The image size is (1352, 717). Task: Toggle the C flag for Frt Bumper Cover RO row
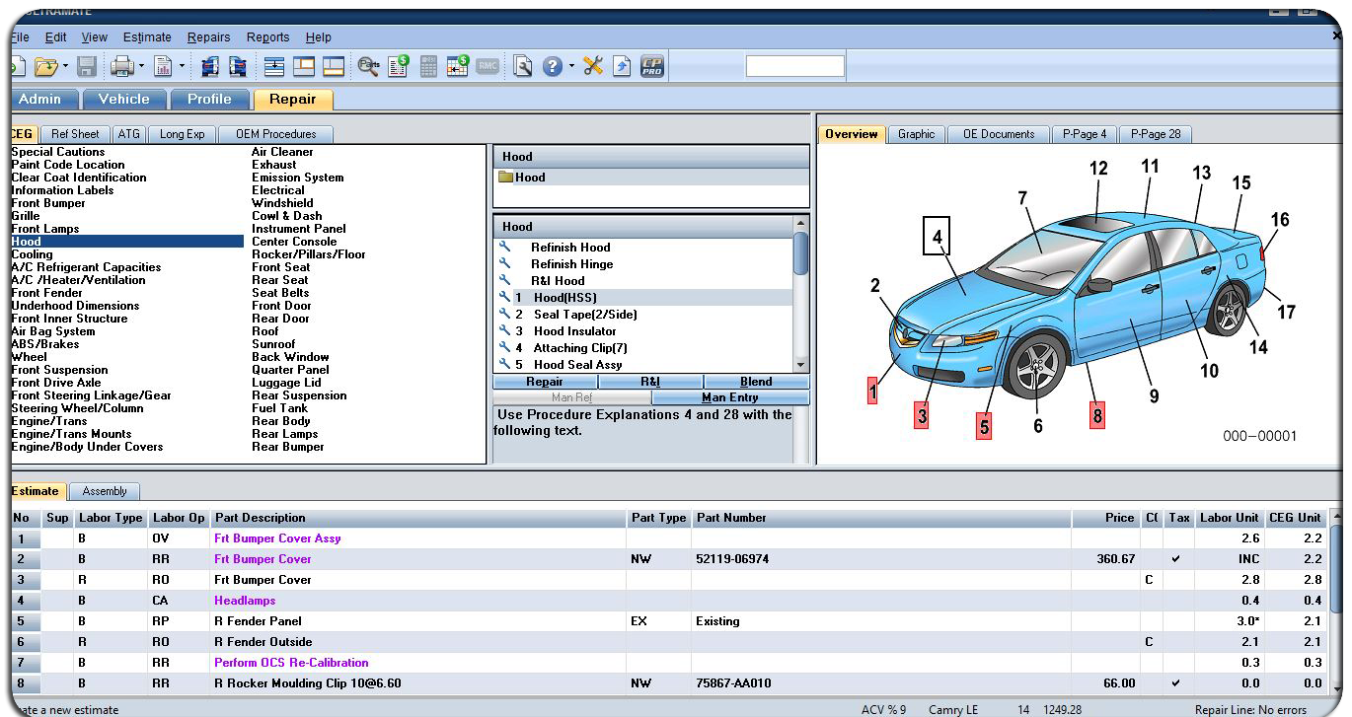coord(1150,580)
